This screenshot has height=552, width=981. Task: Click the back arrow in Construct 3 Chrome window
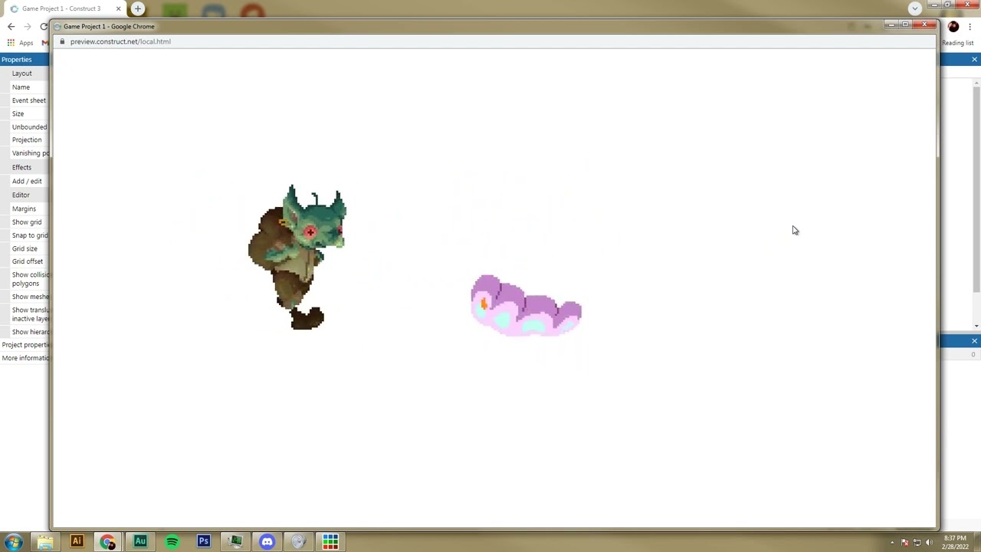[11, 26]
